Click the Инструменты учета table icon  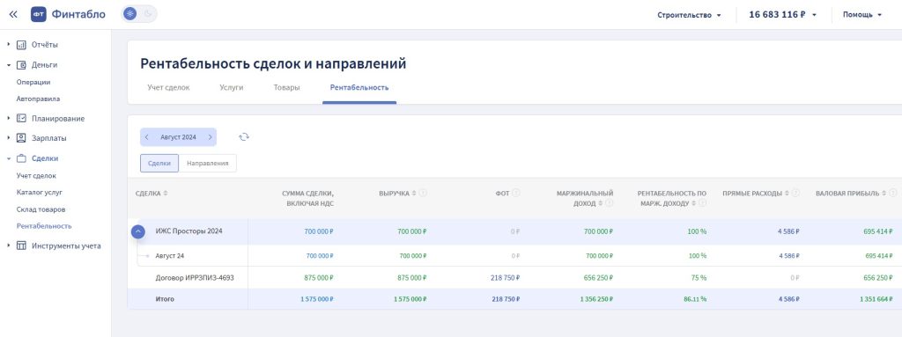pos(21,245)
